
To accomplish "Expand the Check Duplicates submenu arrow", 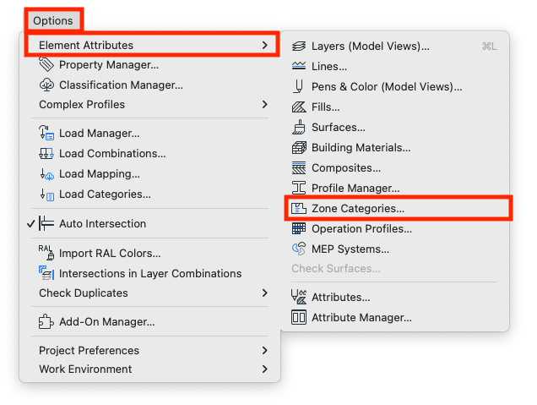I will point(265,293).
